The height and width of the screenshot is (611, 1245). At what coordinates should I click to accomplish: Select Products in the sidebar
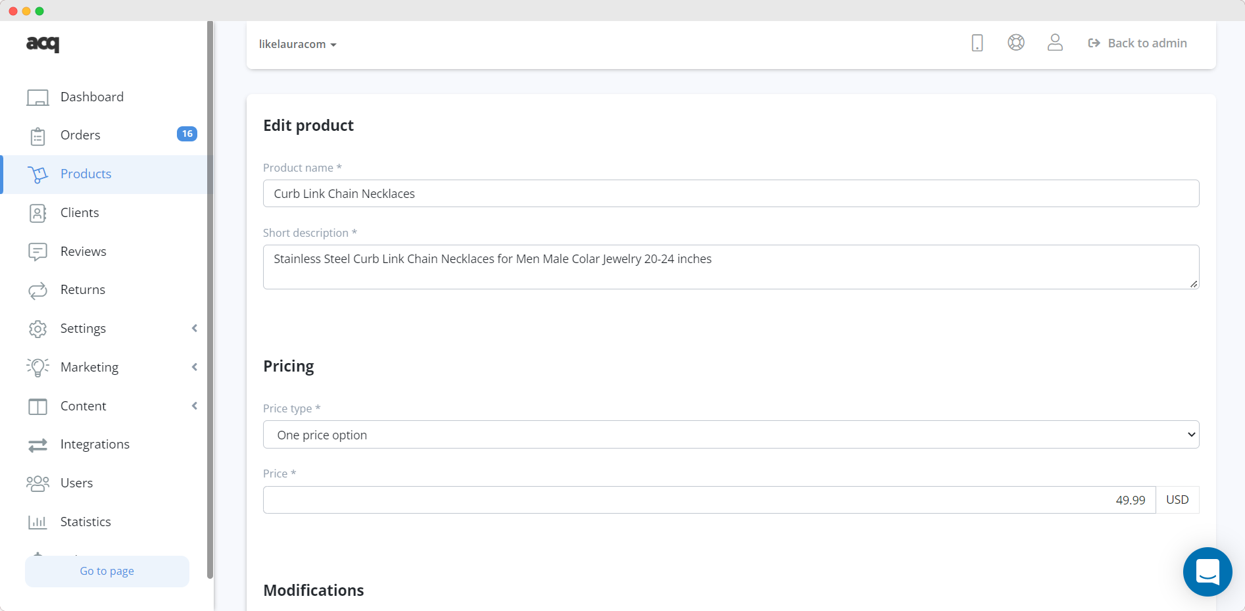pyautogui.click(x=107, y=174)
